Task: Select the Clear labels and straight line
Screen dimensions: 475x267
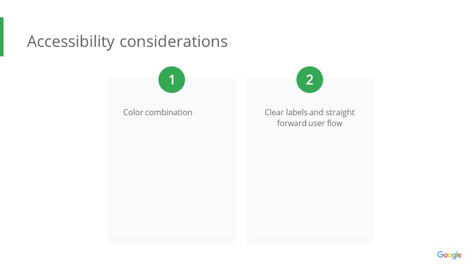Action: click(310, 112)
